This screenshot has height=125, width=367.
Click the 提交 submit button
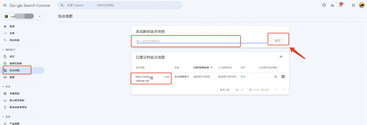point(277,41)
